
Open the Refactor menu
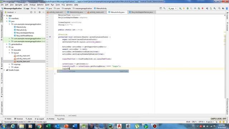(x=40, y=5)
